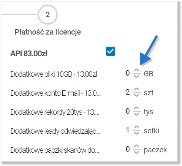
Task: Select step 2 circle in progress bar
Action: (47, 14)
